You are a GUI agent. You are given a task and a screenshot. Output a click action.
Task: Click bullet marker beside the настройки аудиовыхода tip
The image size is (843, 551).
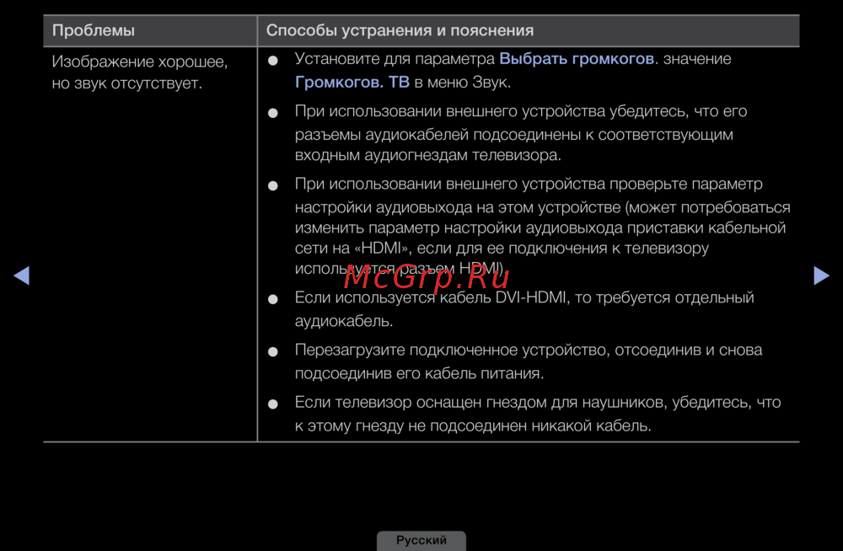[x=273, y=186]
